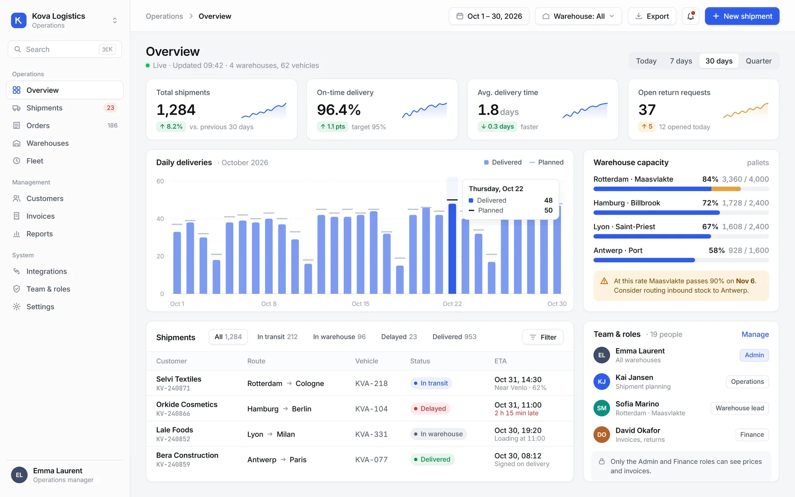
Task: Show In warehouse 96 shipments tab
Action: point(339,337)
